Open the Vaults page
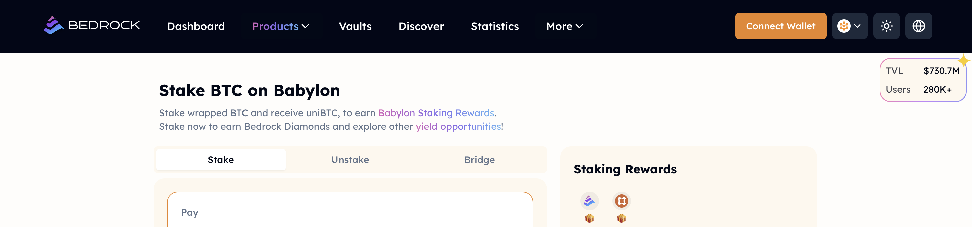 355,26
